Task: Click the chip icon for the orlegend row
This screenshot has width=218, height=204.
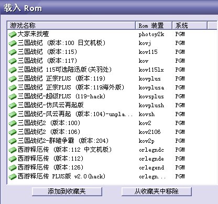Action: click(x=13, y=168)
